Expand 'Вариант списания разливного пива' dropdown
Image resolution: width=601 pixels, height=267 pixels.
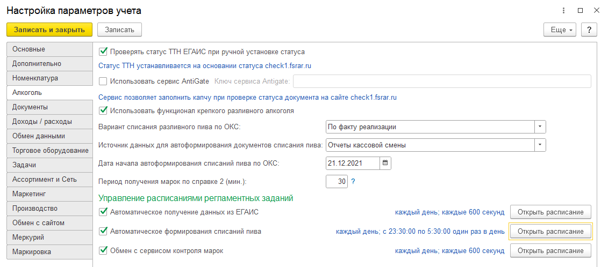[540, 127]
